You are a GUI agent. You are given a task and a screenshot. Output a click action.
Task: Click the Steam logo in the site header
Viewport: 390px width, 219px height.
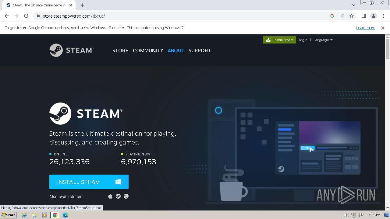[72, 50]
